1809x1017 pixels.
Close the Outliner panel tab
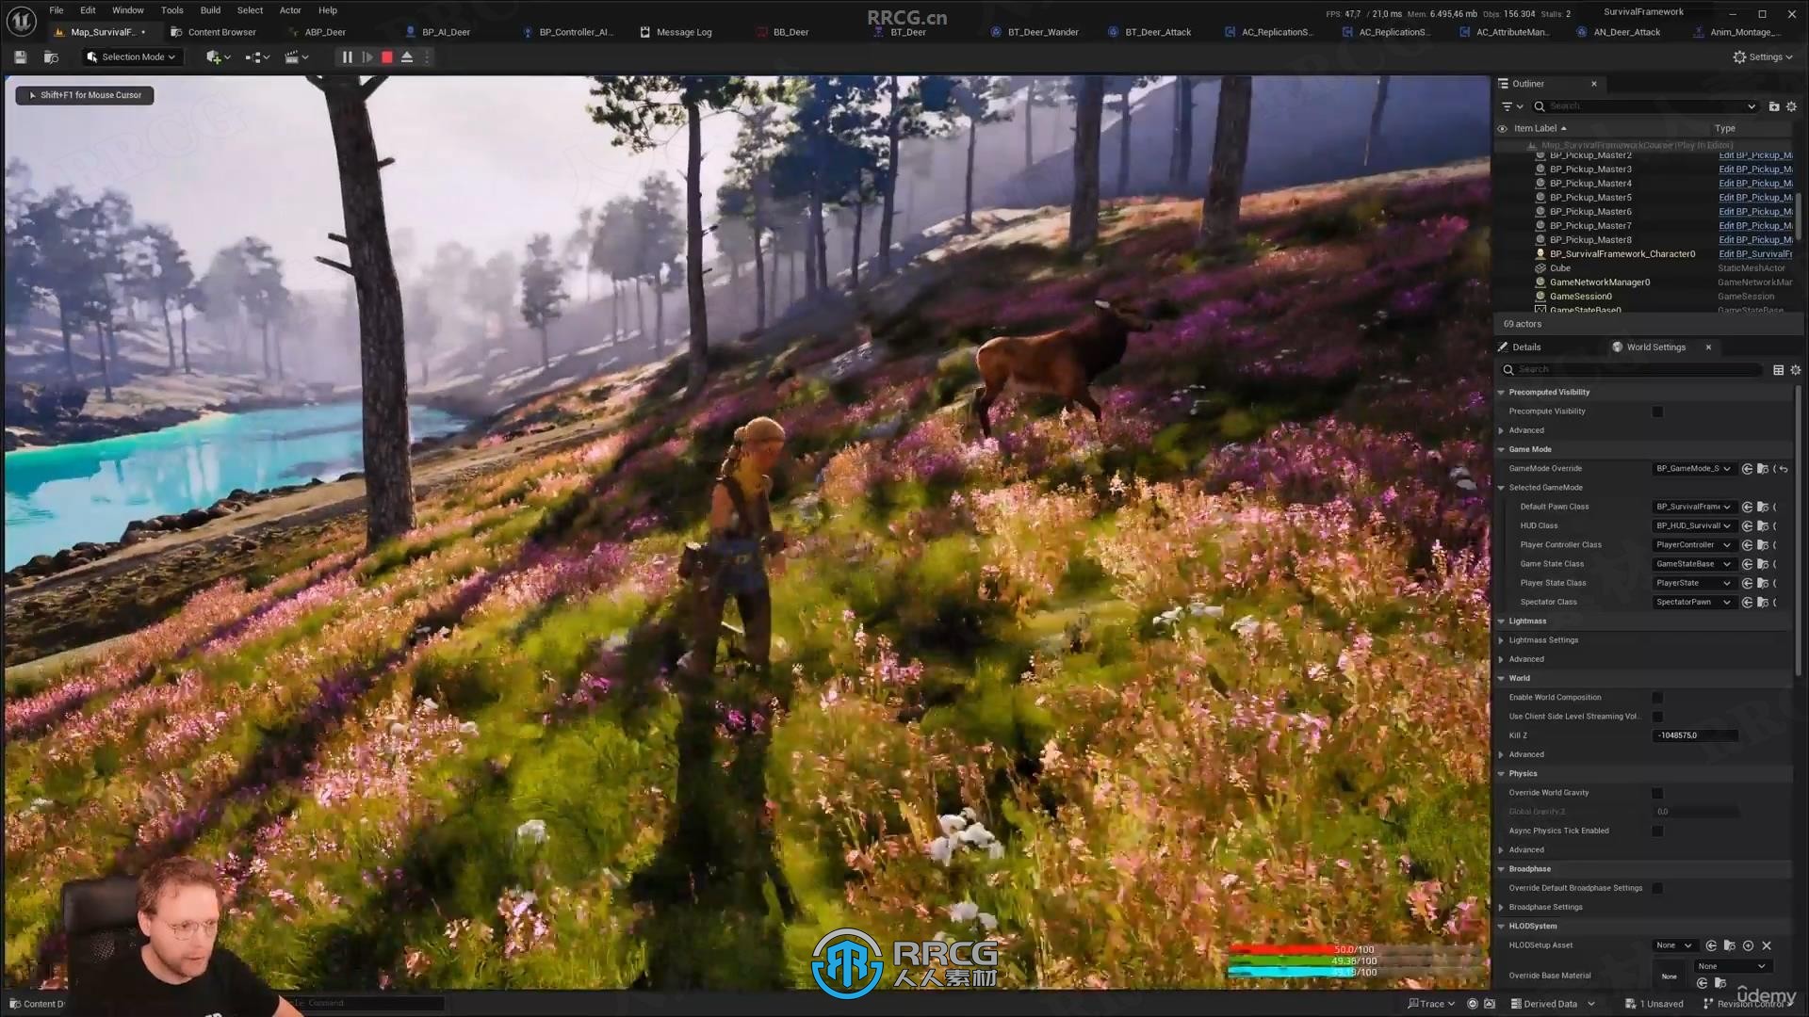1594,84
